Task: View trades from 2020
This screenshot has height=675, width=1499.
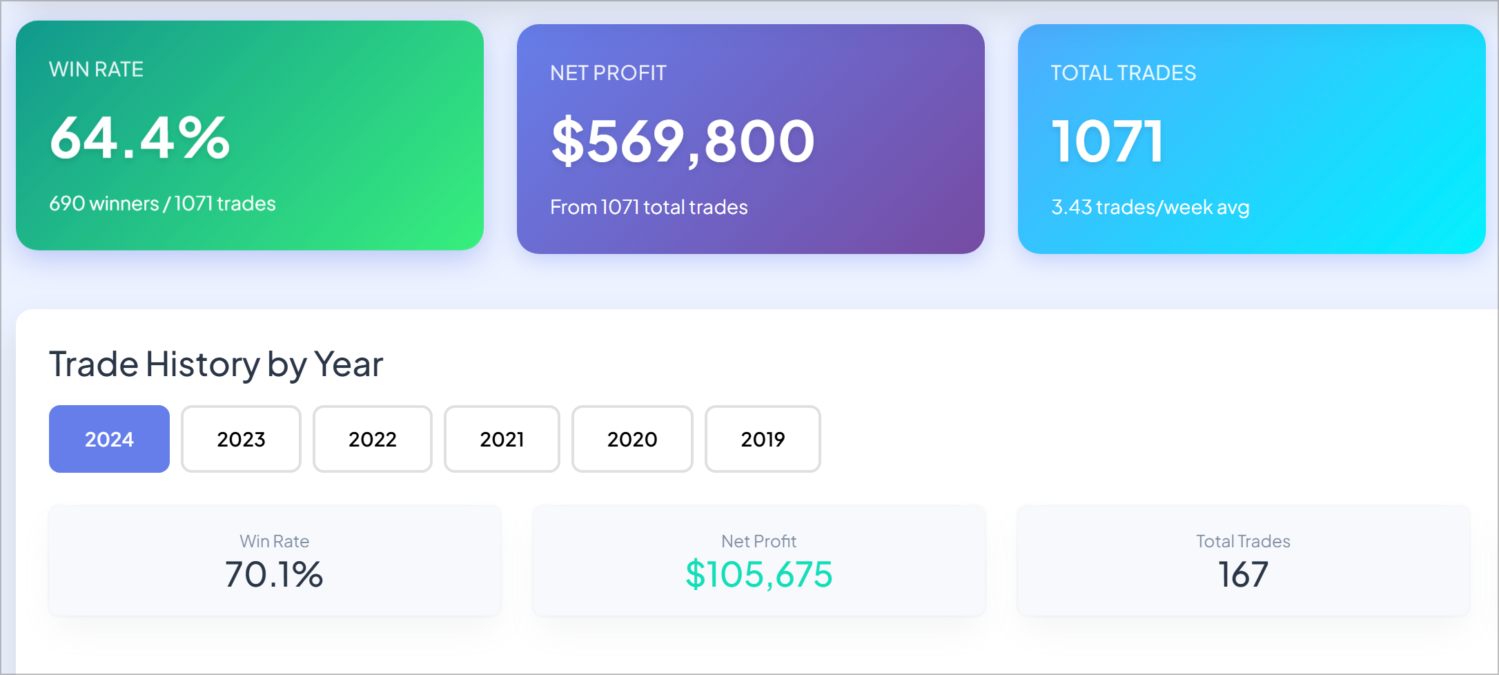Action: click(x=631, y=439)
